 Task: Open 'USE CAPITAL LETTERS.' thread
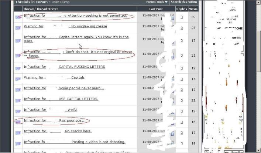(x=78, y=99)
